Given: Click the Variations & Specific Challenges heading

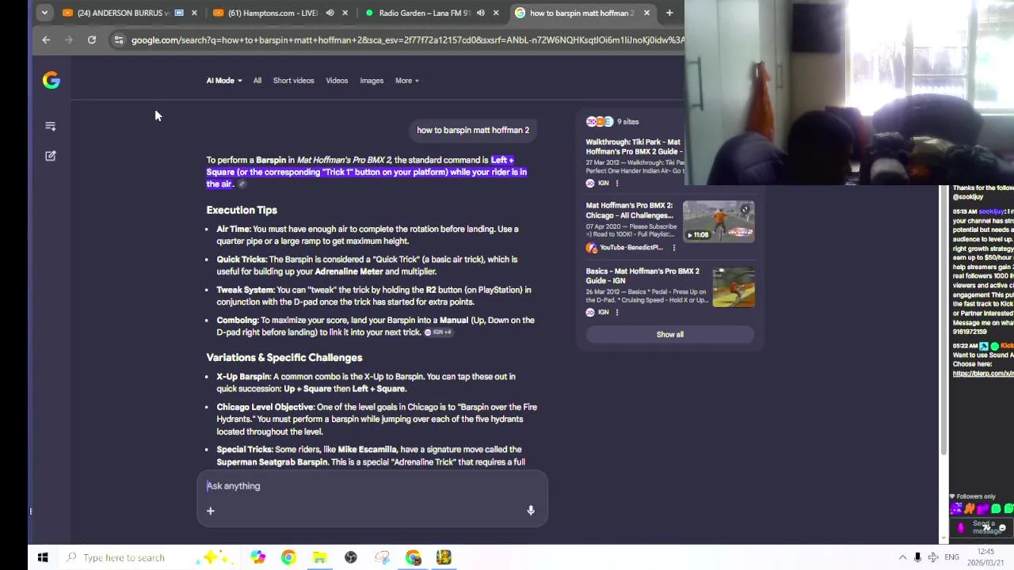Looking at the screenshot, I should pos(284,357).
